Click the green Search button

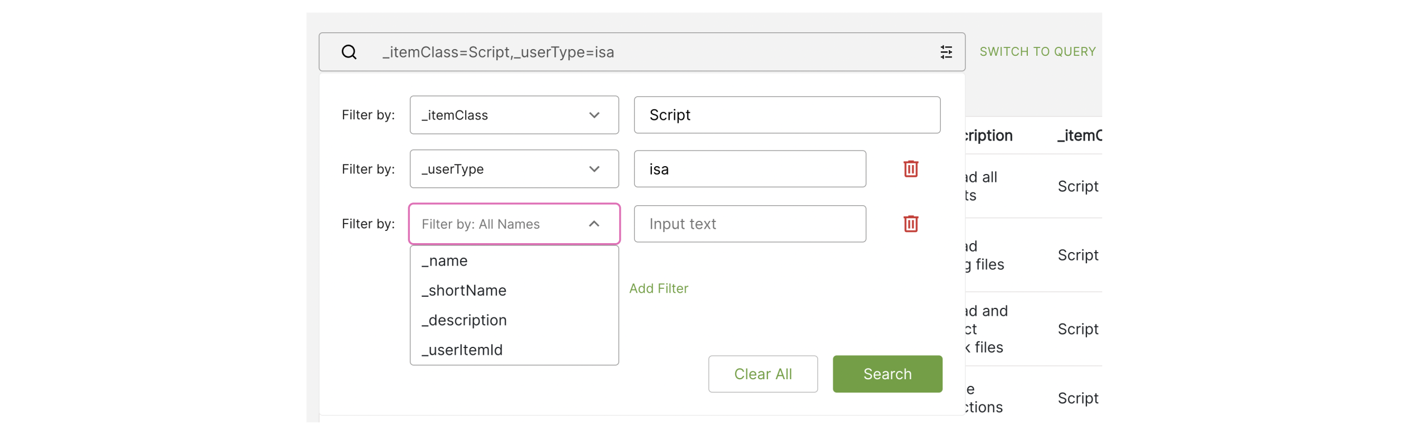click(887, 374)
